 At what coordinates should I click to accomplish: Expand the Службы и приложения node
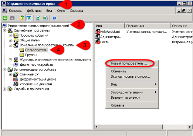point(4,89)
